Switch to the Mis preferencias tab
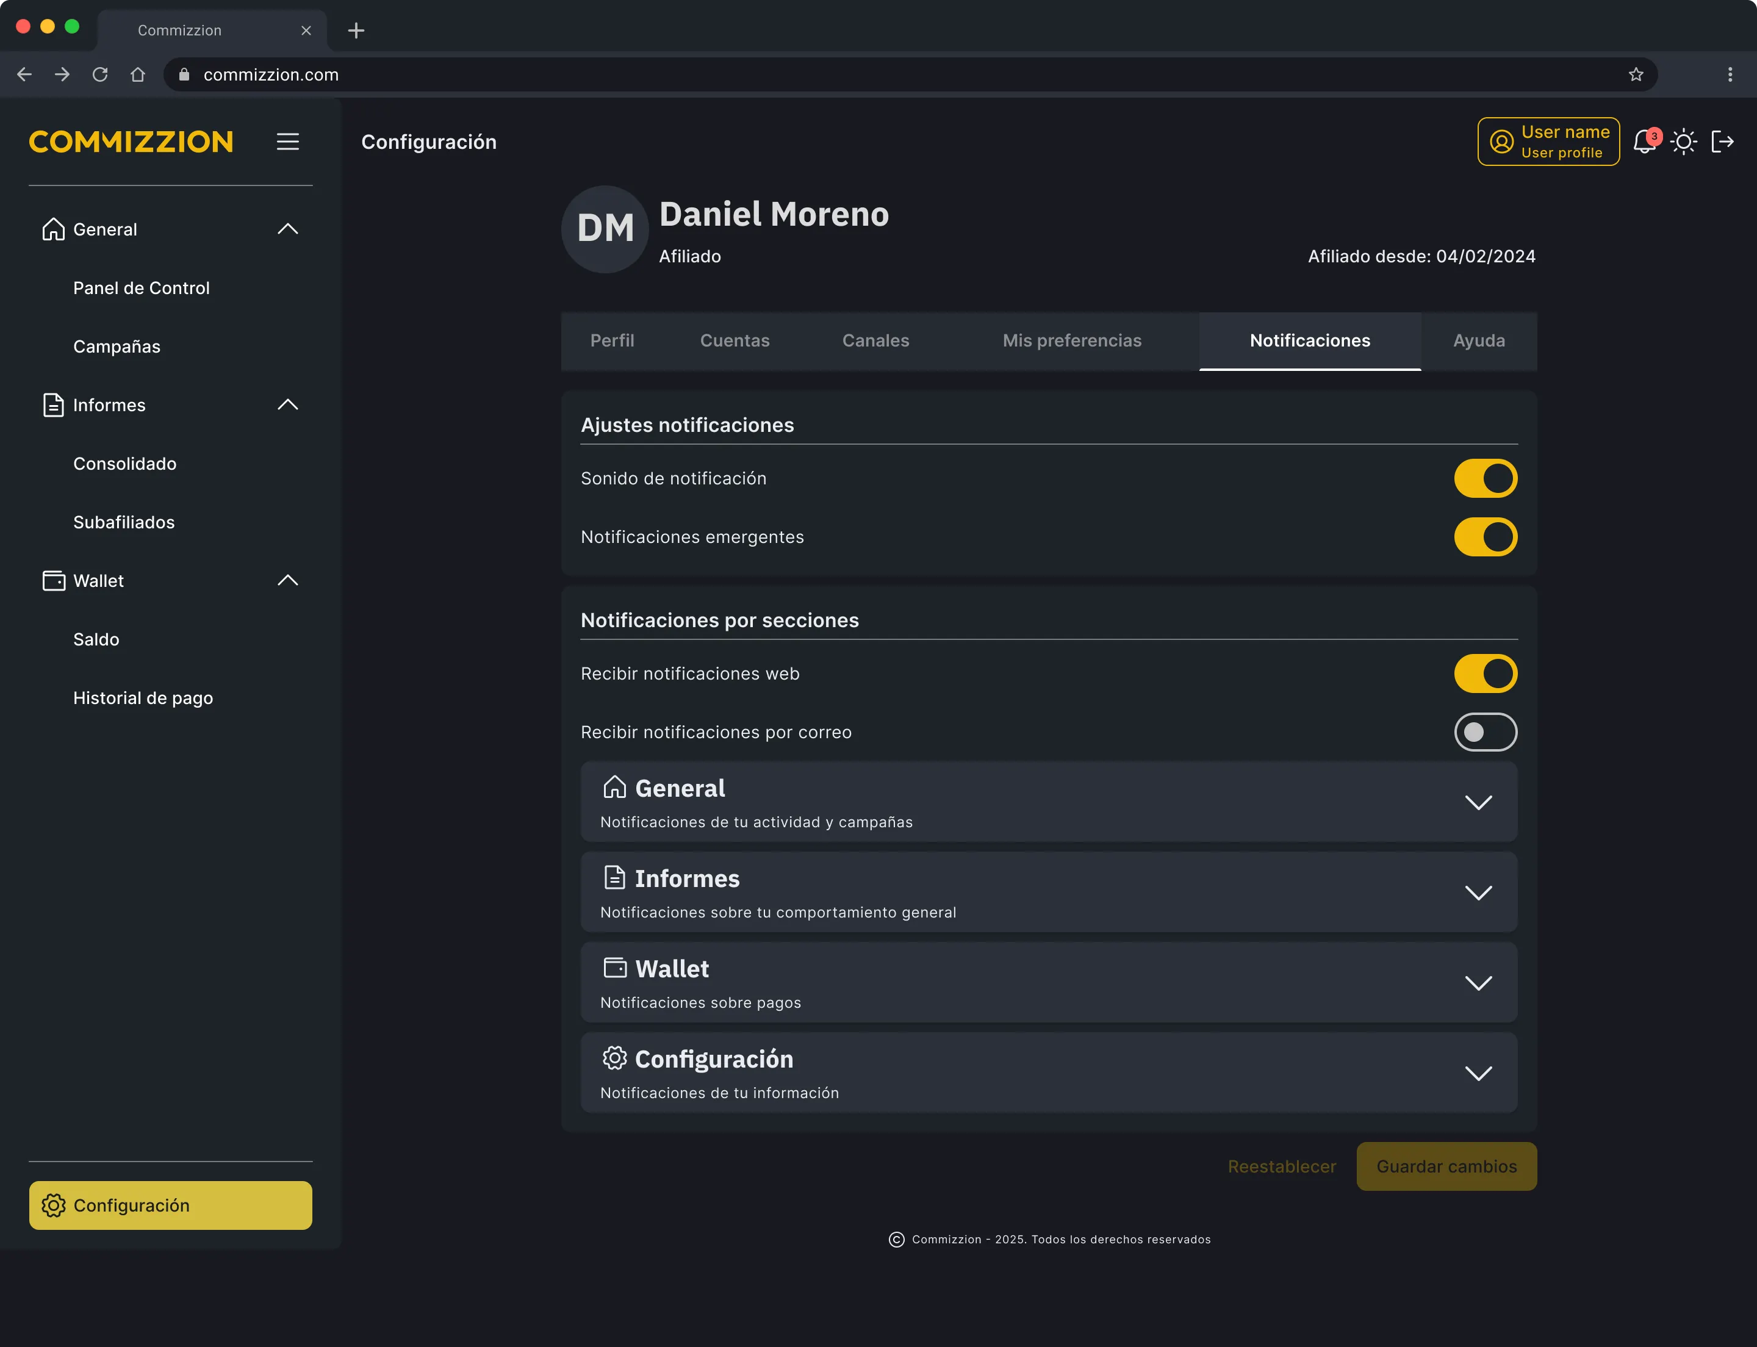1757x1347 pixels. 1071,341
